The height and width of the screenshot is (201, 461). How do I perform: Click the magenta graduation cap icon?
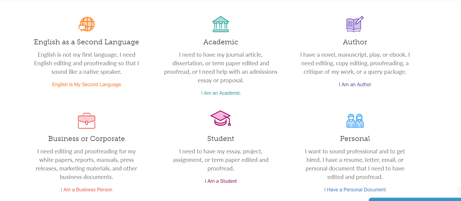221,118
